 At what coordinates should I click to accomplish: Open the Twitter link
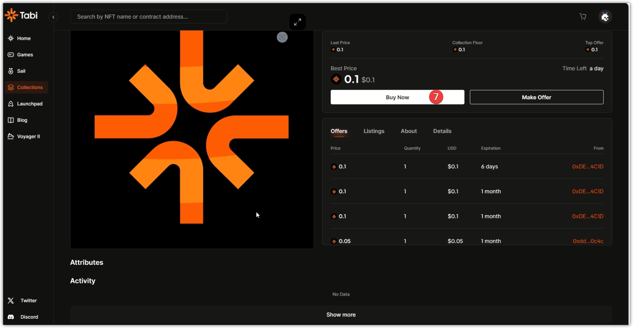28,301
